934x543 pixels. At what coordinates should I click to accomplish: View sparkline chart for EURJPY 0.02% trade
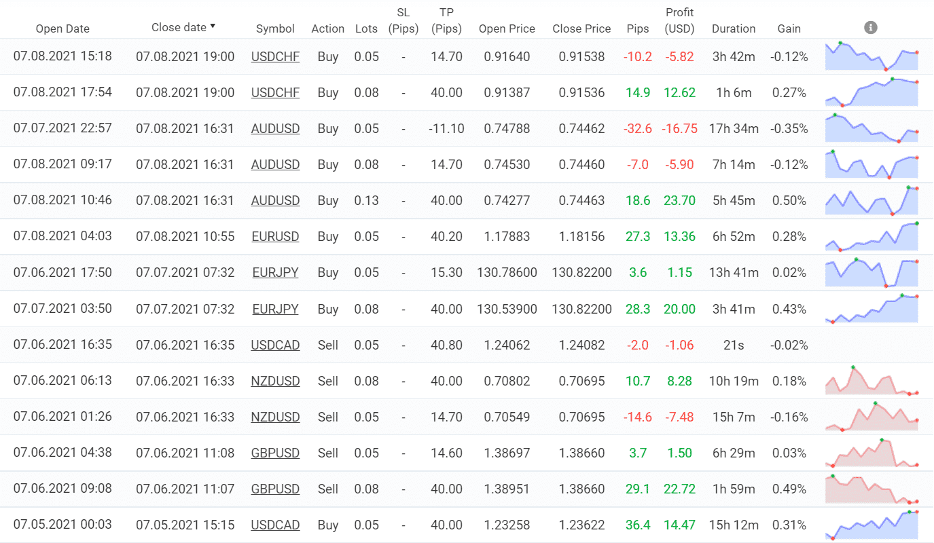tap(872, 272)
